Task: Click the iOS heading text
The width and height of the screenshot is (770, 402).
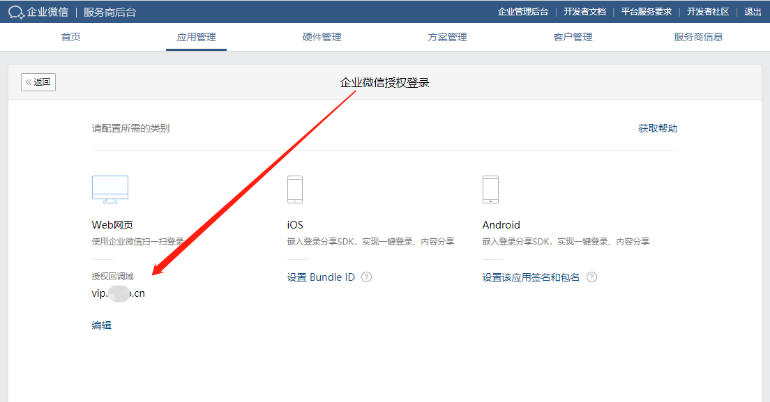Action: tap(295, 224)
